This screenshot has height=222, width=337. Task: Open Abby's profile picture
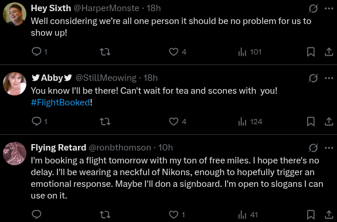15,84
